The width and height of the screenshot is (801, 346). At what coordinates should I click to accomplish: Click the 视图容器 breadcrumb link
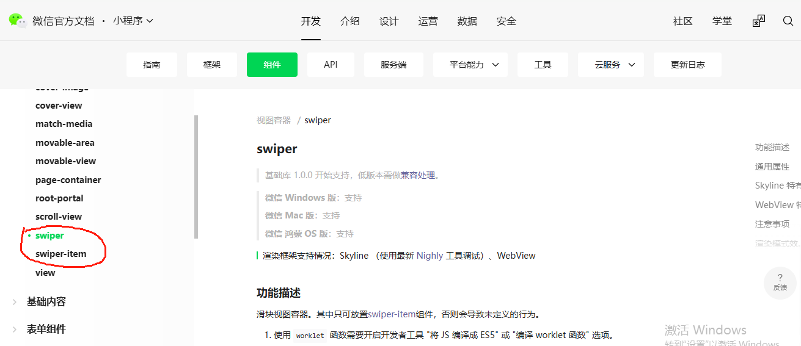pyautogui.click(x=274, y=120)
